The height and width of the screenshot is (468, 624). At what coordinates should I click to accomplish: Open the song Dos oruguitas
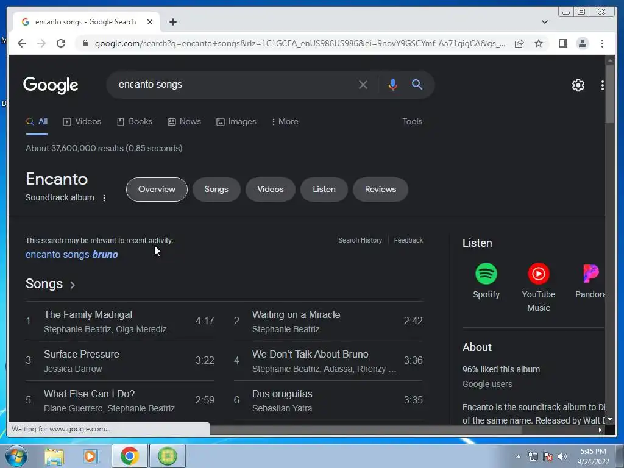coord(328,400)
